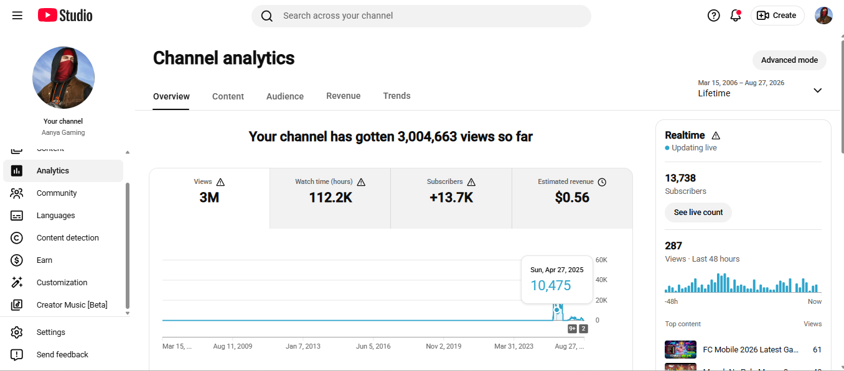Open Earn in the sidebar
This screenshot has height=371, width=844.
(63, 260)
